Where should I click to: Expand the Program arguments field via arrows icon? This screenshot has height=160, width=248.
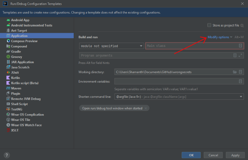click(240, 56)
